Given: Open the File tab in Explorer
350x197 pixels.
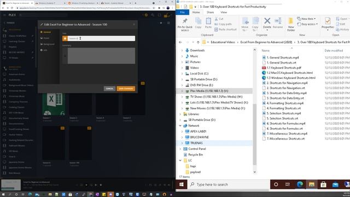Looking at the screenshot, I should 182,12.
